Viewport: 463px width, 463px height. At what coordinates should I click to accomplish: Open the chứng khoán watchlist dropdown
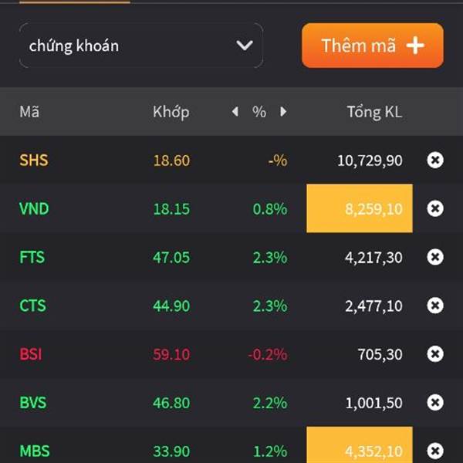[x=141, y=46]
